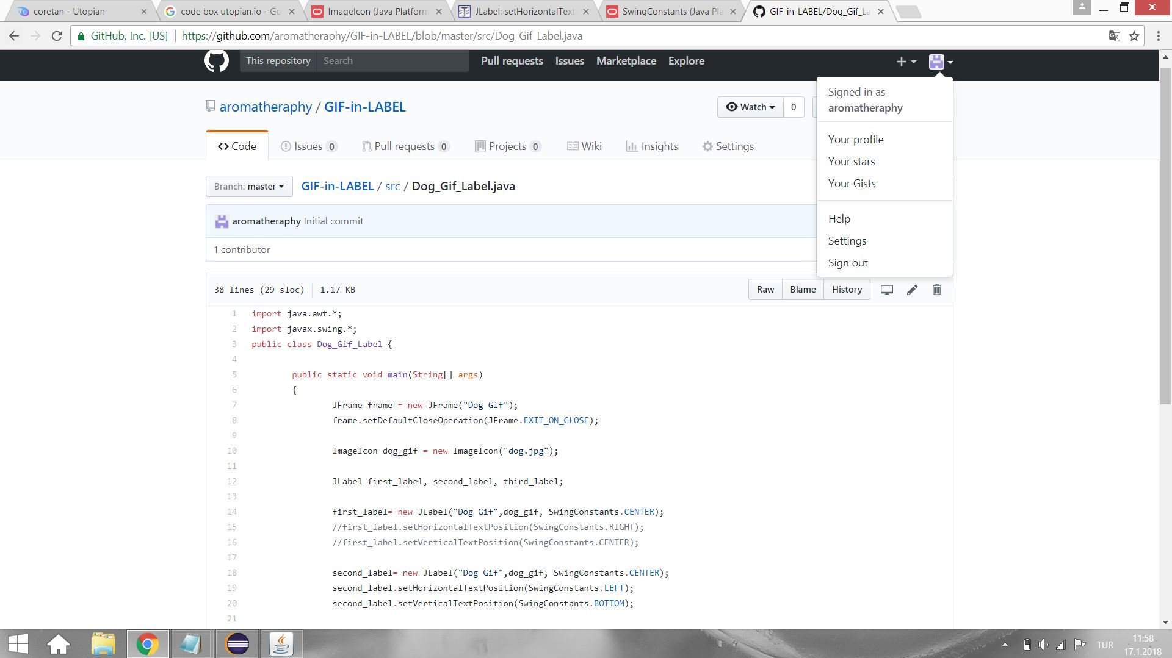Open the notepad app in the taskbar

click(191, 644)
